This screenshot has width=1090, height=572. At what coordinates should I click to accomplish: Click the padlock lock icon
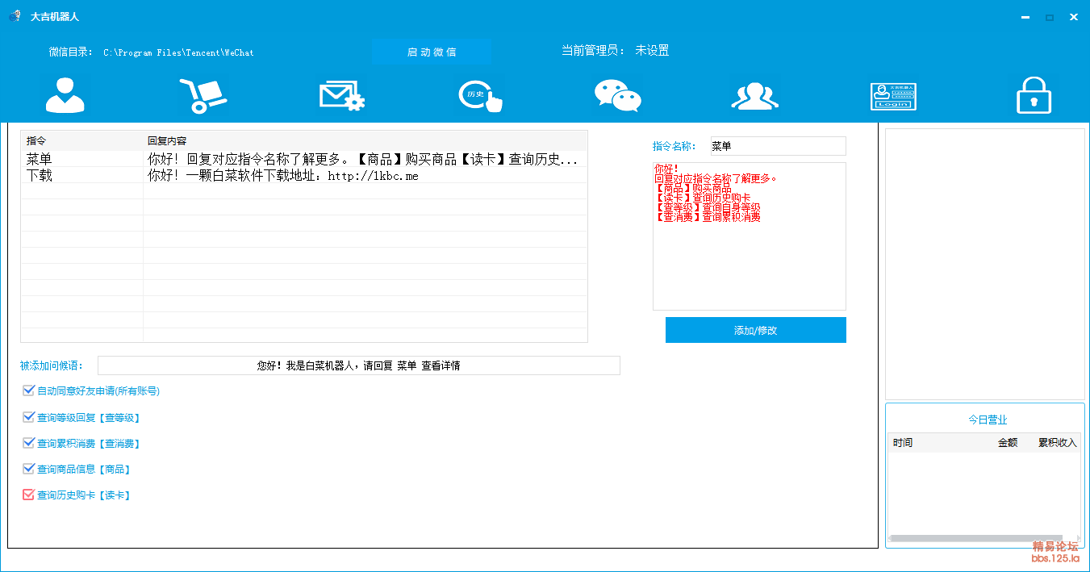pyautogui.click(x=1034, y=95)
